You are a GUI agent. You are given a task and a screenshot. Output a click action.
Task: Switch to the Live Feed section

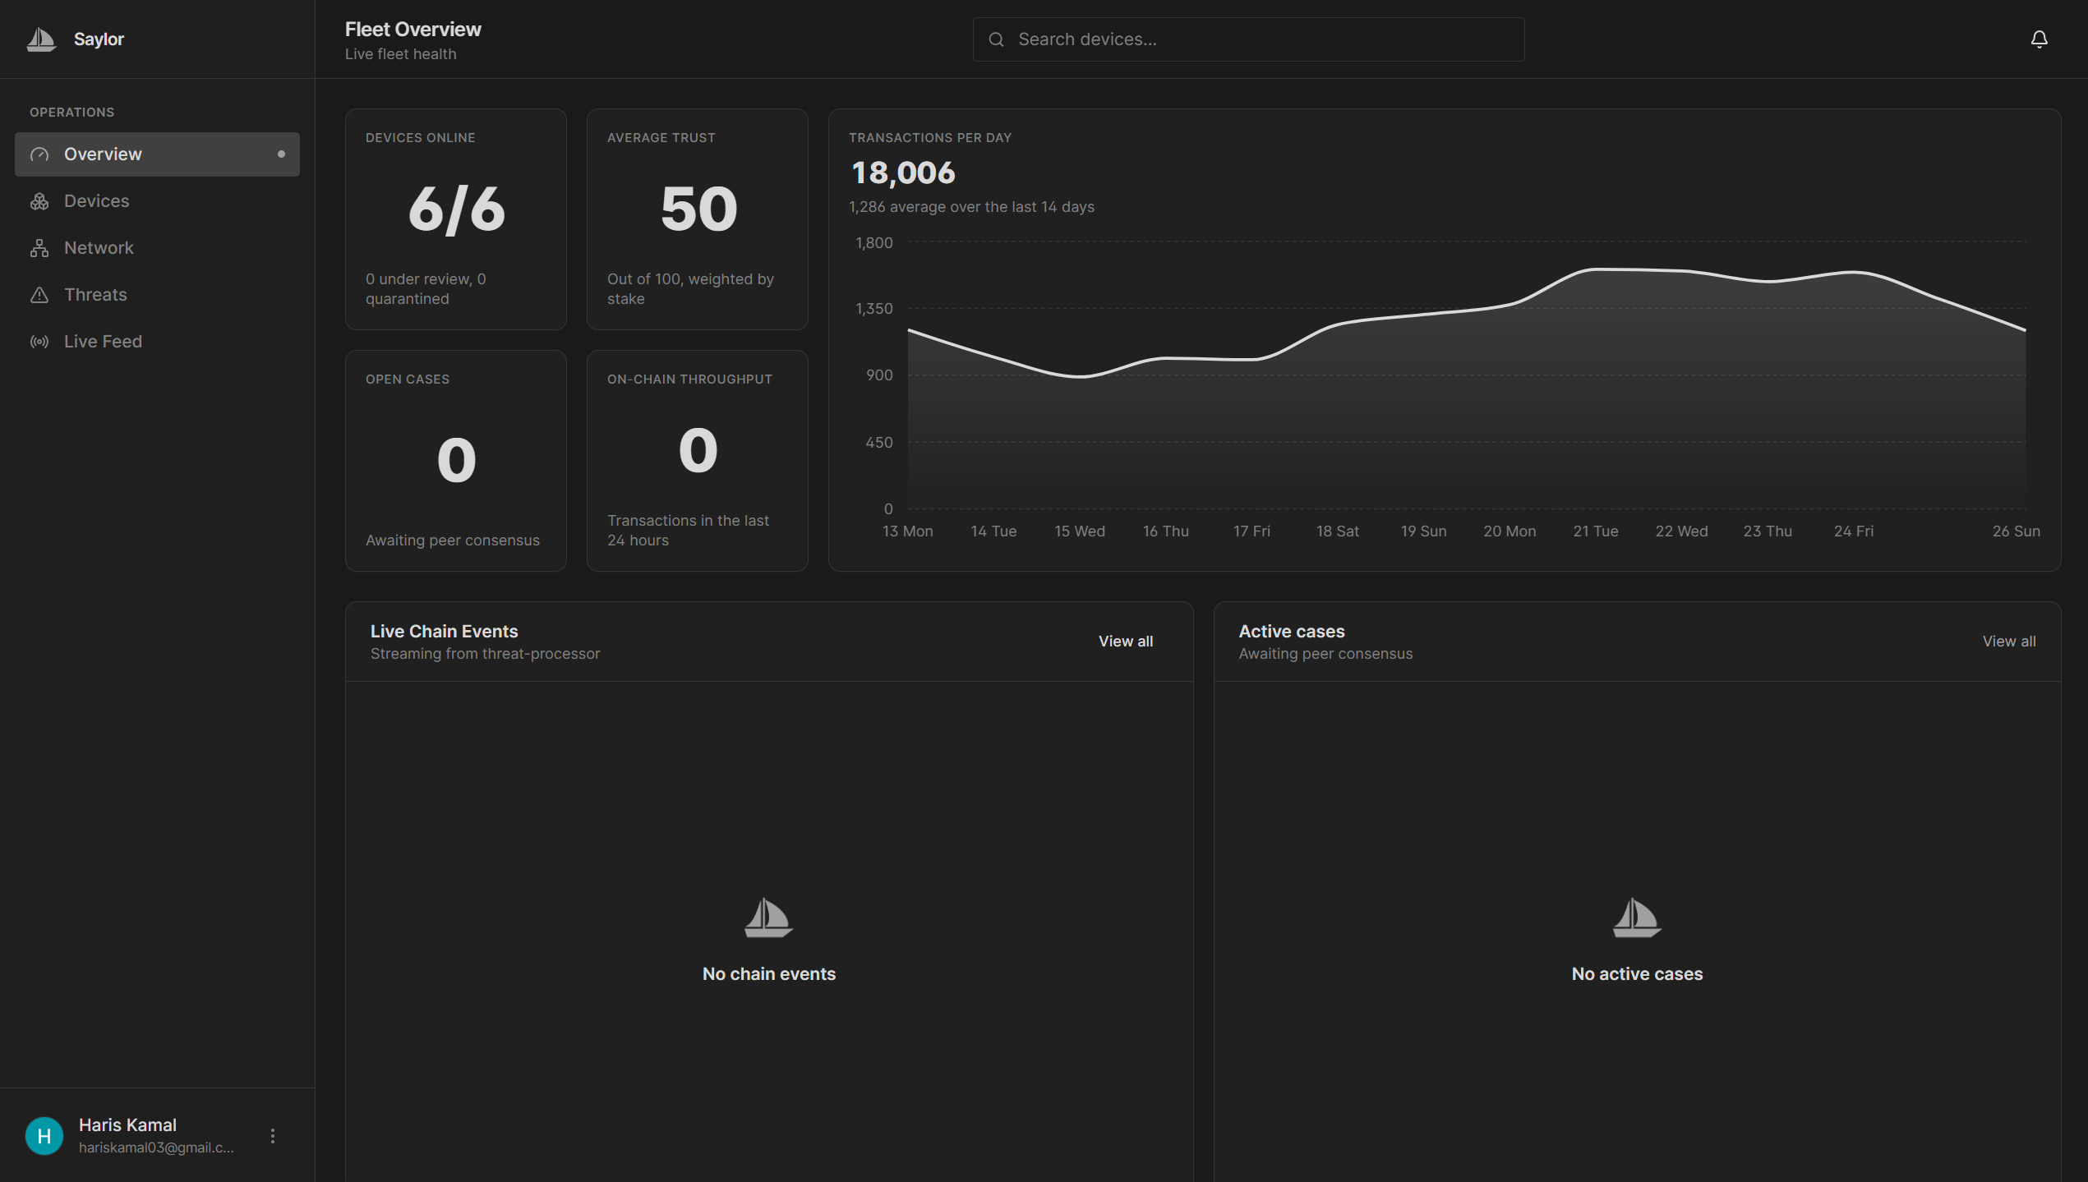(104, 342)
